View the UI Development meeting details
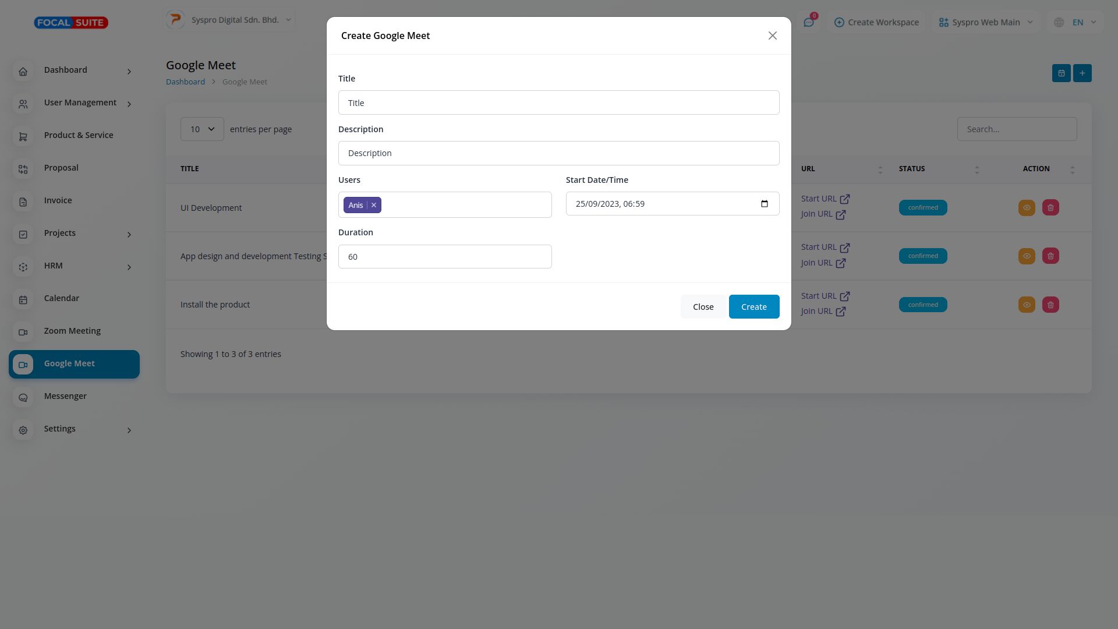The height and width of the screenshot is (629, 1118). 1026,208
